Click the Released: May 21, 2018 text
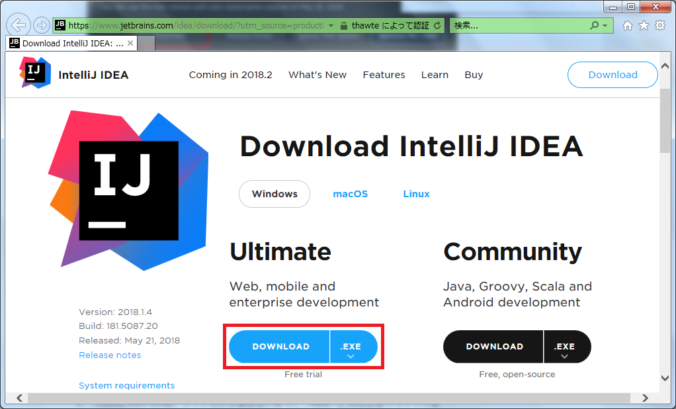This screenshot has height=409, width=676. pos(130,340)
